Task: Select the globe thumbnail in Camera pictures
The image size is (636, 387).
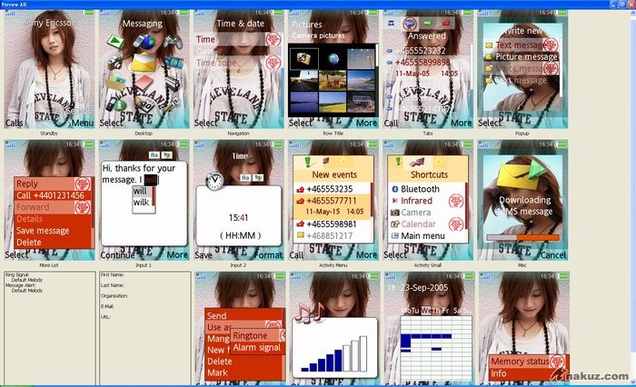Action: click(x=333, y=59)
